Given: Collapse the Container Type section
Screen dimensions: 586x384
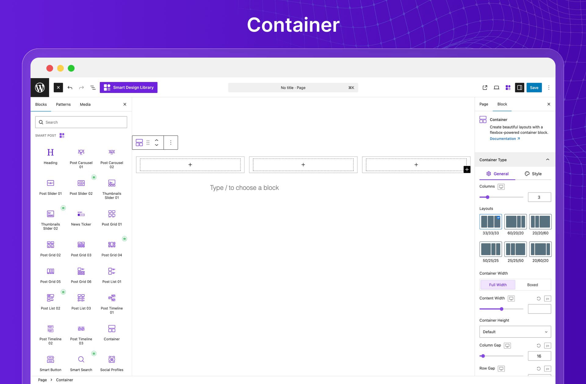Looking at the screenshot, I should tap(548, 160).
